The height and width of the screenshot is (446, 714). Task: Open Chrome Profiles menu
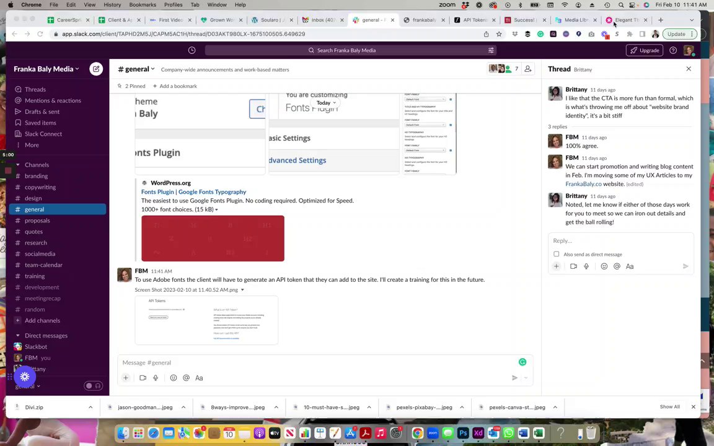173,4
